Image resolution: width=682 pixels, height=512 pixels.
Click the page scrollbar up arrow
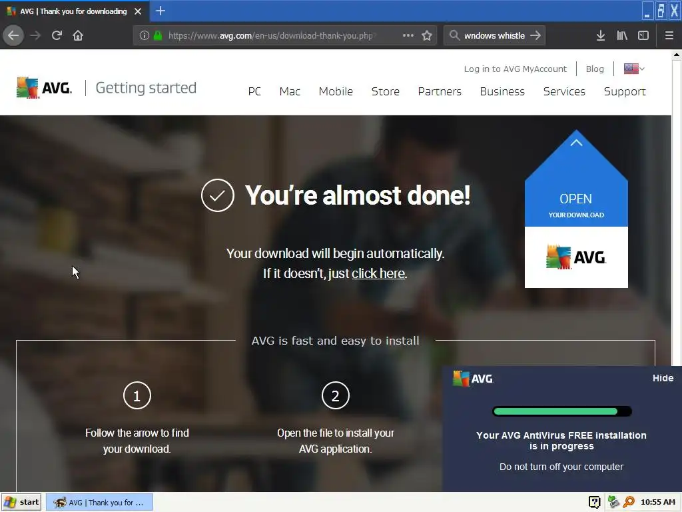[x=677, y=55]
